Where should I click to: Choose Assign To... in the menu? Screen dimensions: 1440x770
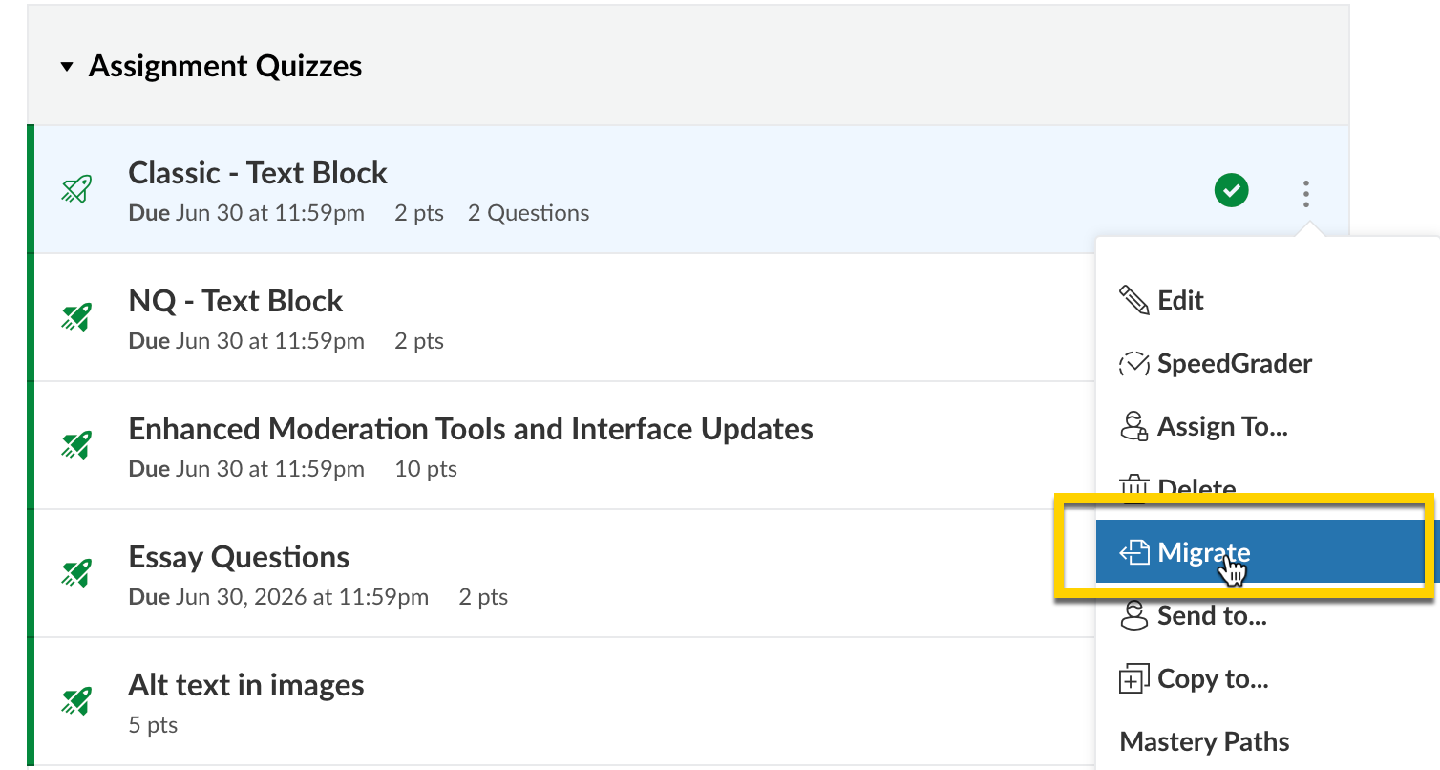coord(1221,427)
